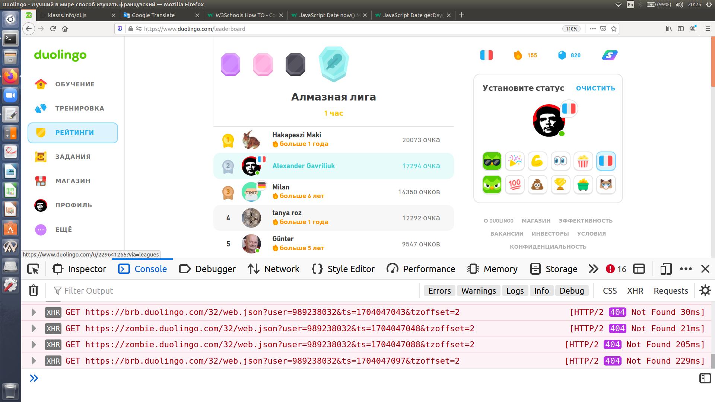Screen dimensions: 715x402
Task: Select the sunglasses Duo status icon
Action: pyautogui.click(x=492, y=161)
